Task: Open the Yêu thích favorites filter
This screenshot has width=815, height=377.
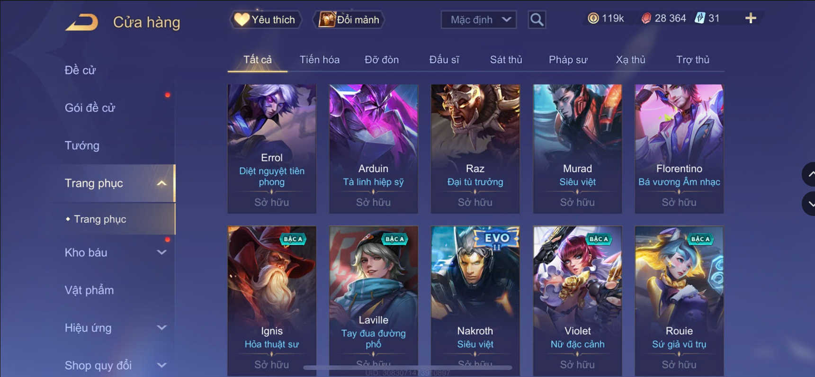Action: coord(266,19)
